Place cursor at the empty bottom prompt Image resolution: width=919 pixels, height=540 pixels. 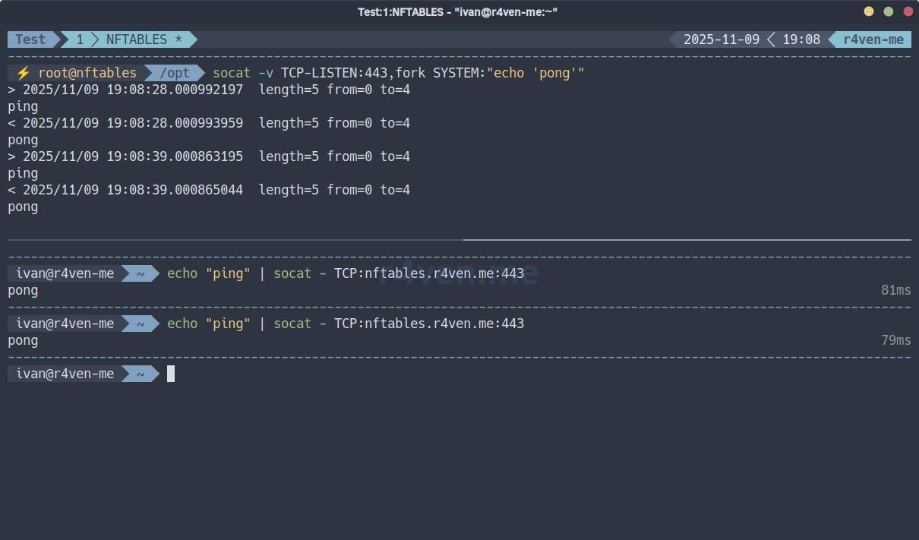point(171,374)
